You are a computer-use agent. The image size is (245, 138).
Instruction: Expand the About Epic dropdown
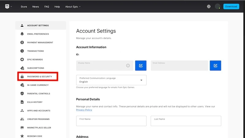pyautogui.click(x=73, y=6)
